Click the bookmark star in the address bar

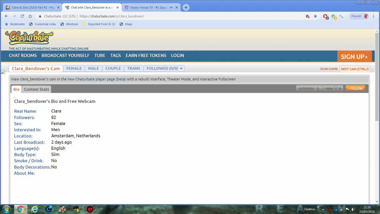click(315, 16)
